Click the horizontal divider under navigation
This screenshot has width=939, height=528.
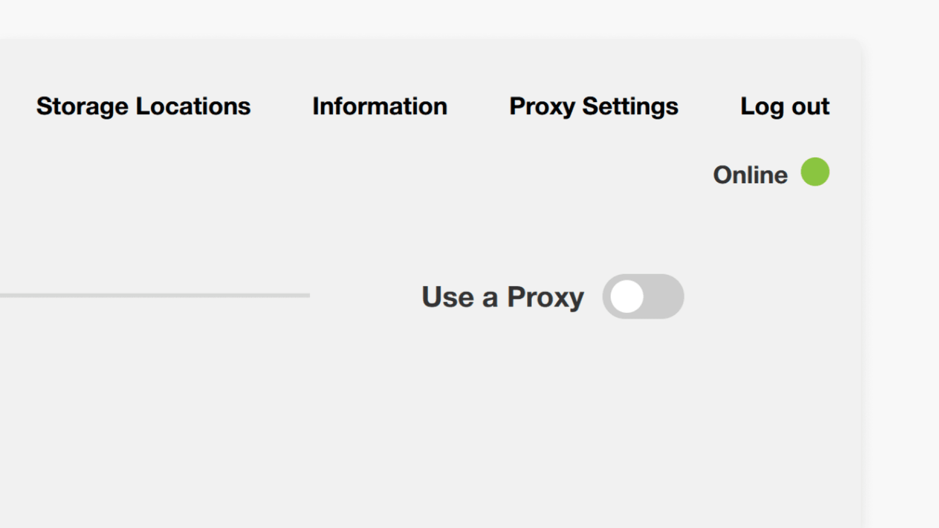(155, 295)
